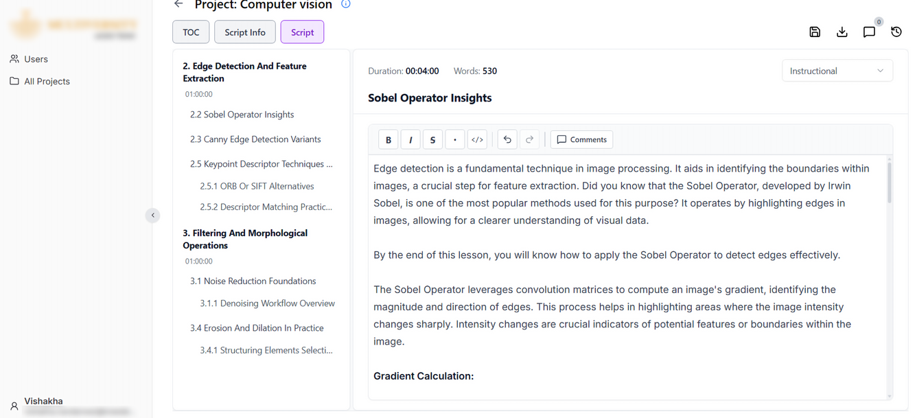Open All Projects in the sidebar

tap(47, 81)
